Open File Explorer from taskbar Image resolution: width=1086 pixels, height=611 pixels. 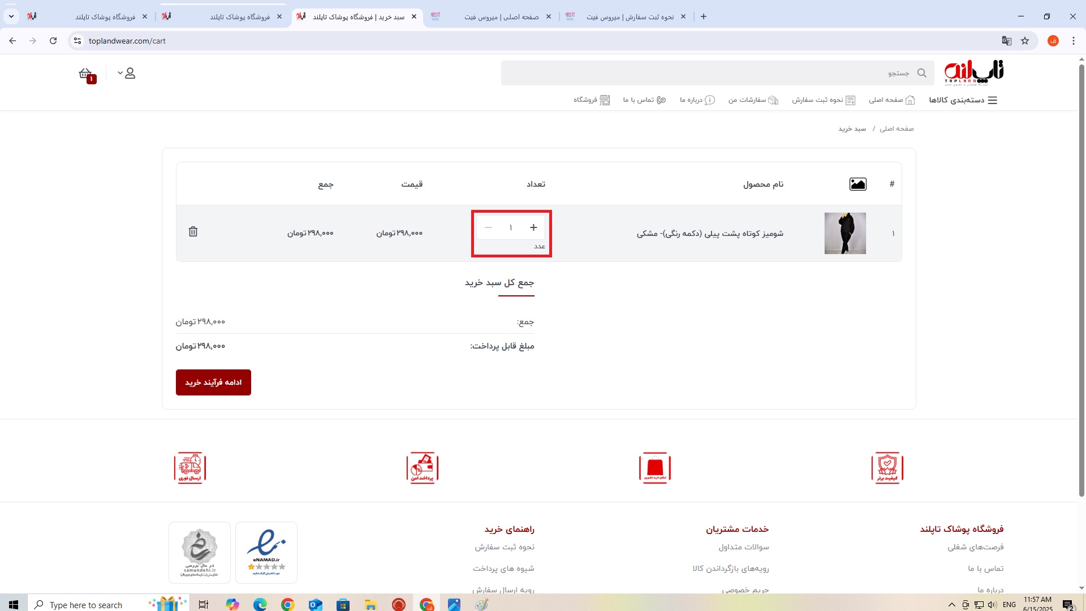[370, 605]
